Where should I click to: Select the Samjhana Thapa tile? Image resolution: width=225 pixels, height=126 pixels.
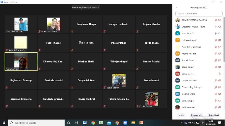click(x=86, y=24)
